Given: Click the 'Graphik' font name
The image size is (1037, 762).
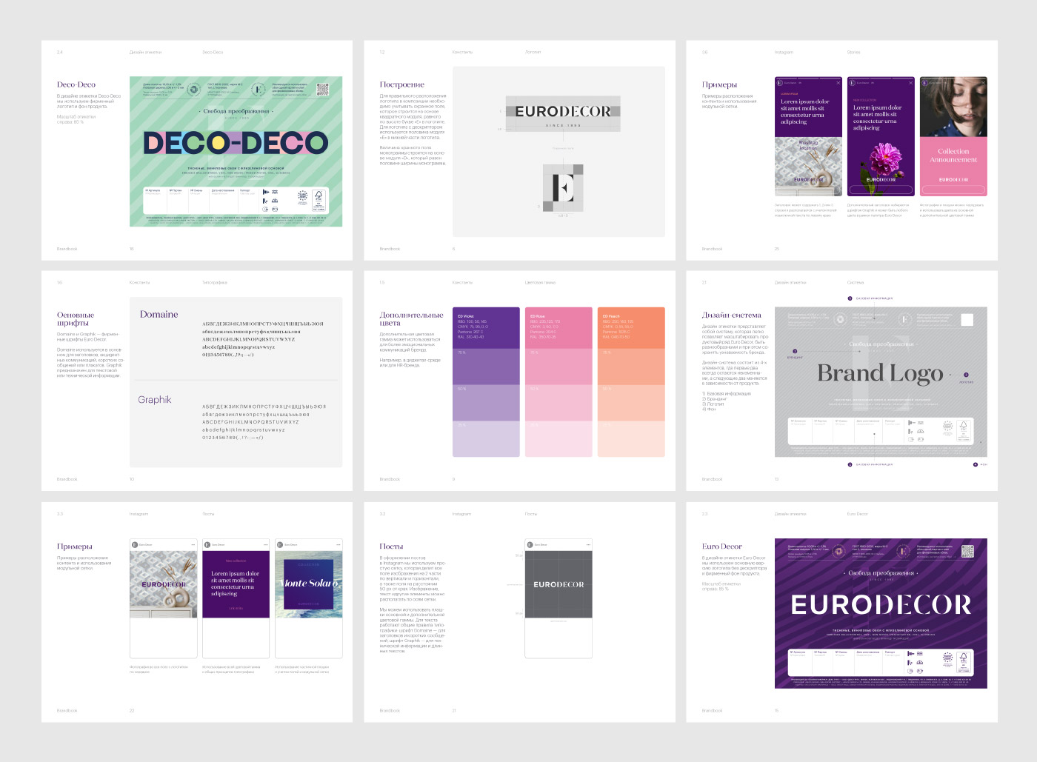Looking at the screenshot, I should coord(155,400).
